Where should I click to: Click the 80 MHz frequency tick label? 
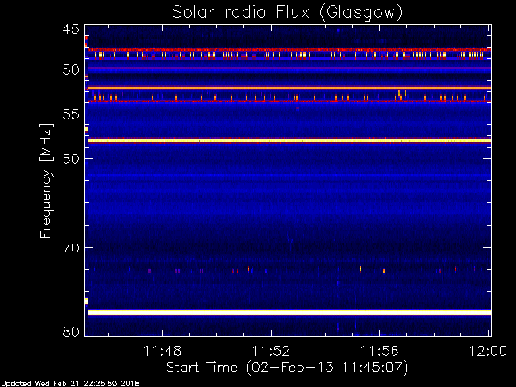tap(71, 331)
